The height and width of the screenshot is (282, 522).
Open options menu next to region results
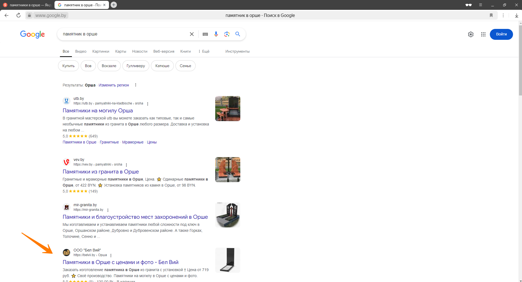tap(136, 85)
